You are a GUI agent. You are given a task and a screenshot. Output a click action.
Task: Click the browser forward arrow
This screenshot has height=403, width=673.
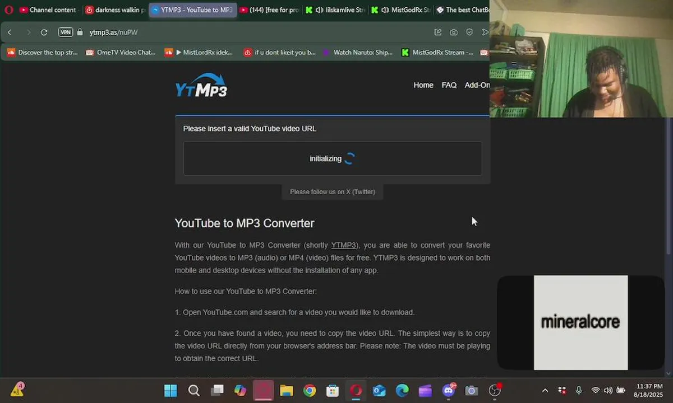pyautogui.click(x=29, y=32)
